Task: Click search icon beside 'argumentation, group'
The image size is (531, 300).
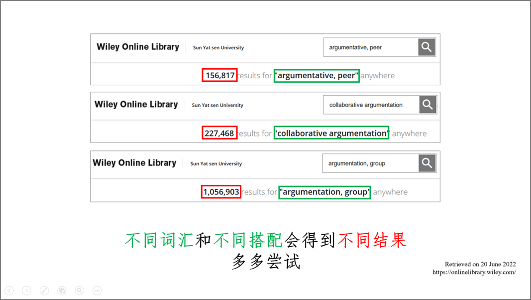Action: [426, 163]
